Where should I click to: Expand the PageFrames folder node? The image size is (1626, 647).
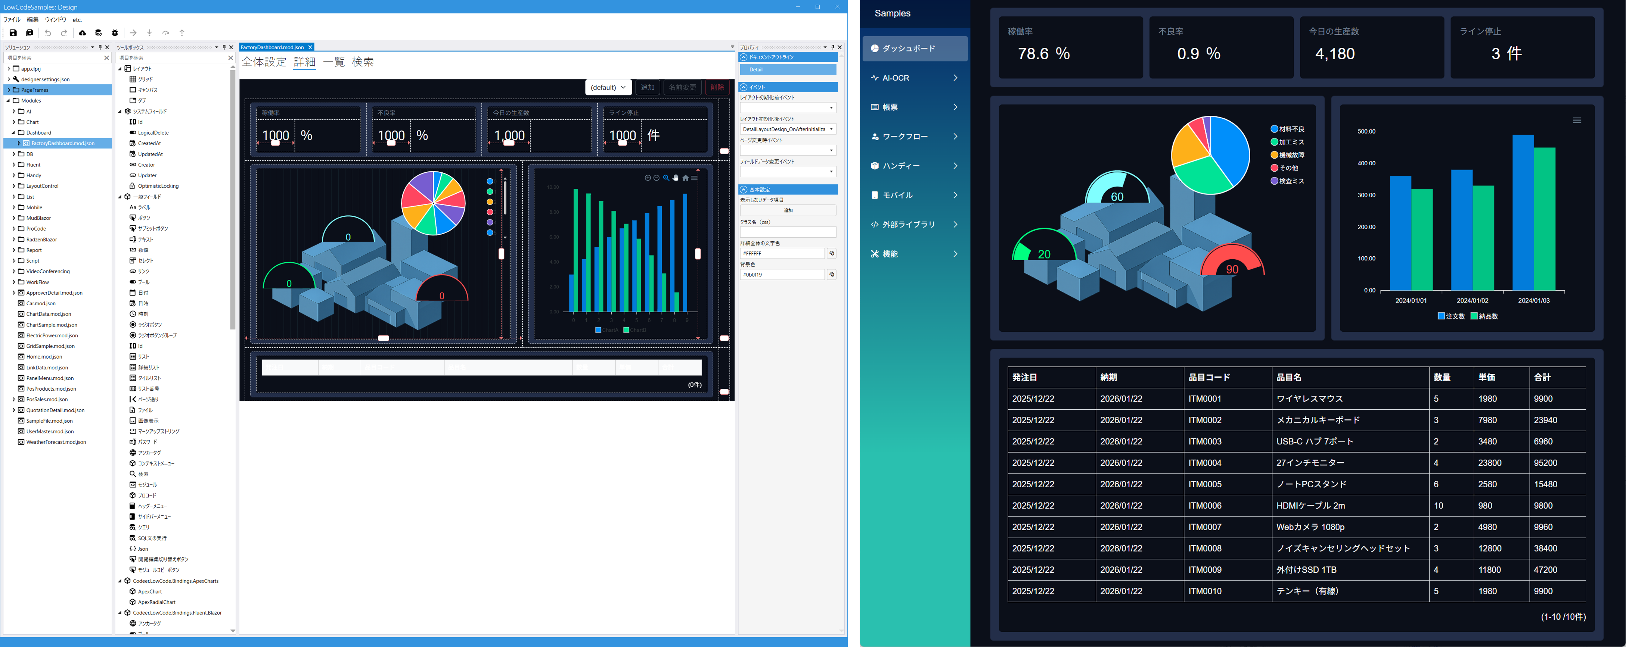tap(9, 90)
